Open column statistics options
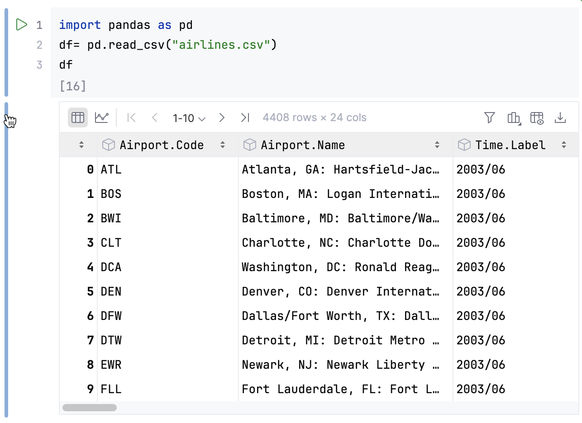The image size is (582, 423). pyautogui.click(x=513, y=118)
